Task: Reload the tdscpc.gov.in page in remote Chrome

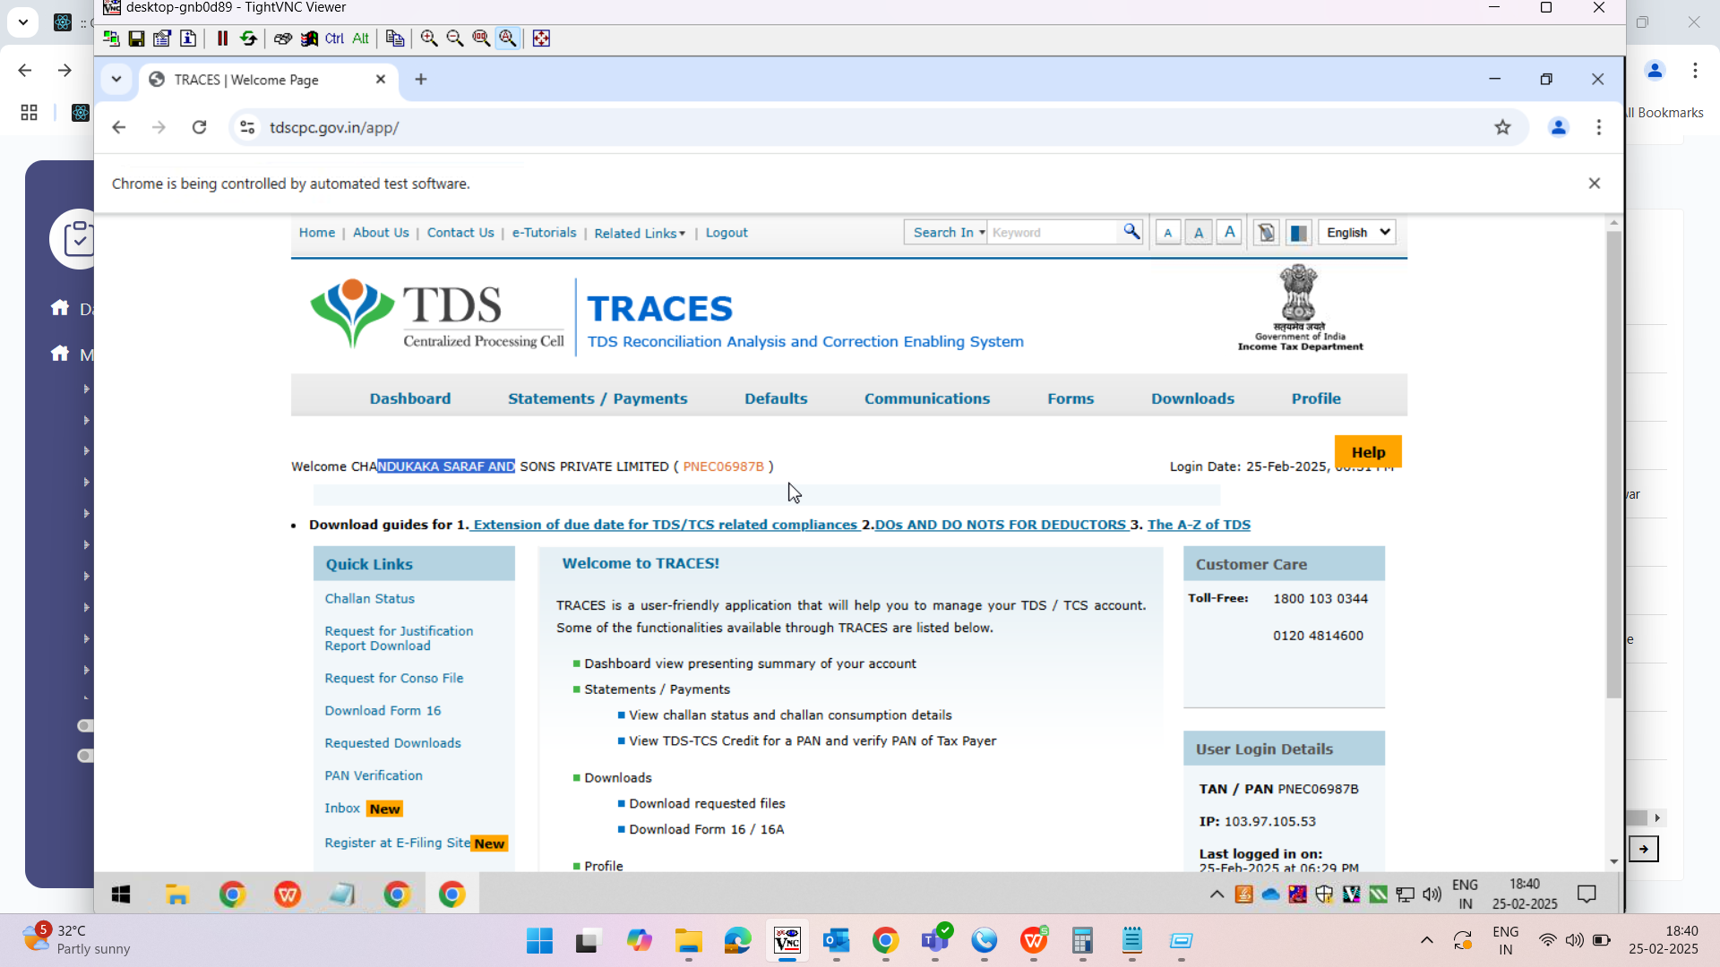Action: click(199, 127)
